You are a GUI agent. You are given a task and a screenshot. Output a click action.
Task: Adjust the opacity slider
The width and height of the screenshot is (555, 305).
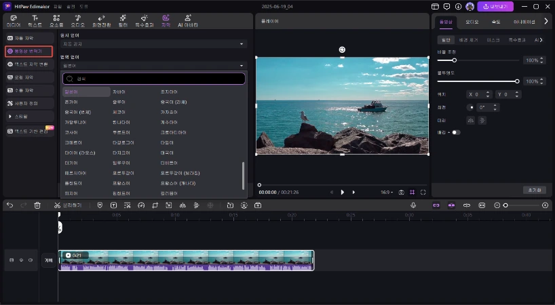coord(478,81)
